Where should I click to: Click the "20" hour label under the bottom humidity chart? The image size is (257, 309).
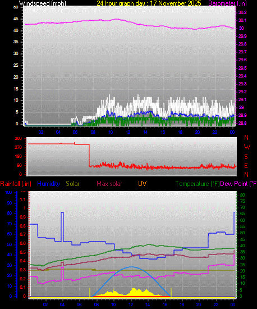click(199, 305)
